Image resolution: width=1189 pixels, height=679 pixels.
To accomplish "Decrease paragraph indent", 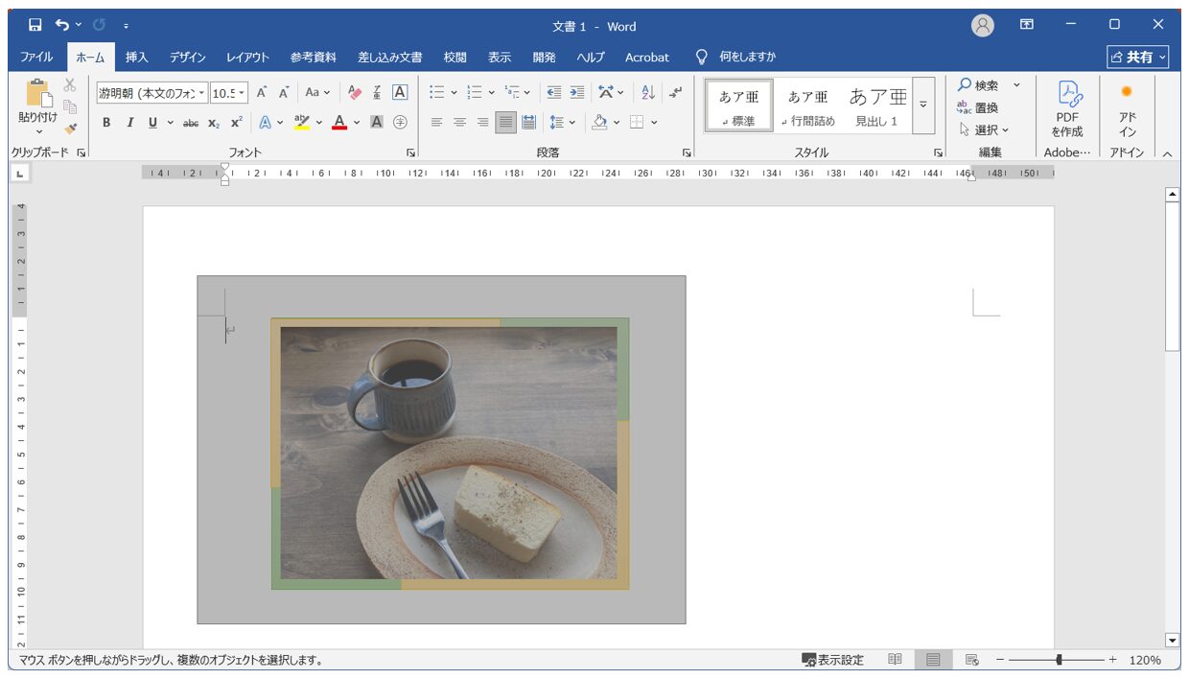I will pyautogui.click(x=554, y=93).
